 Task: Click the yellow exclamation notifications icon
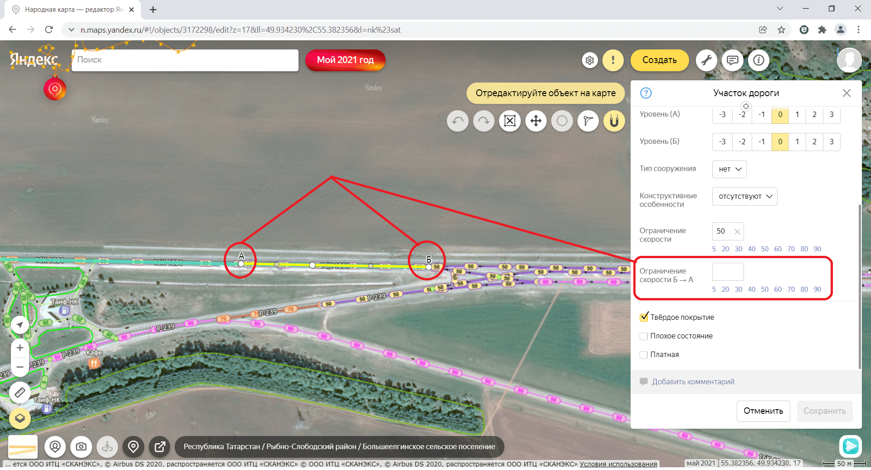(613, 60)
